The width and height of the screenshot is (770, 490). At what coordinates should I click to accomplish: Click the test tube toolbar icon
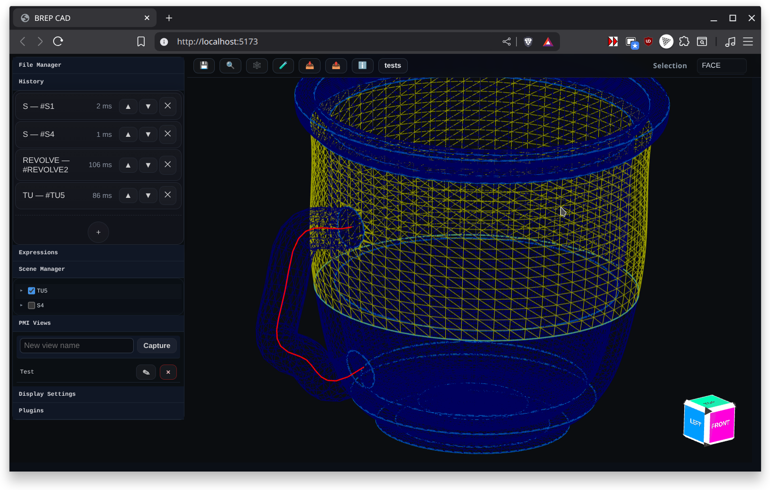(x=283, y=65)
